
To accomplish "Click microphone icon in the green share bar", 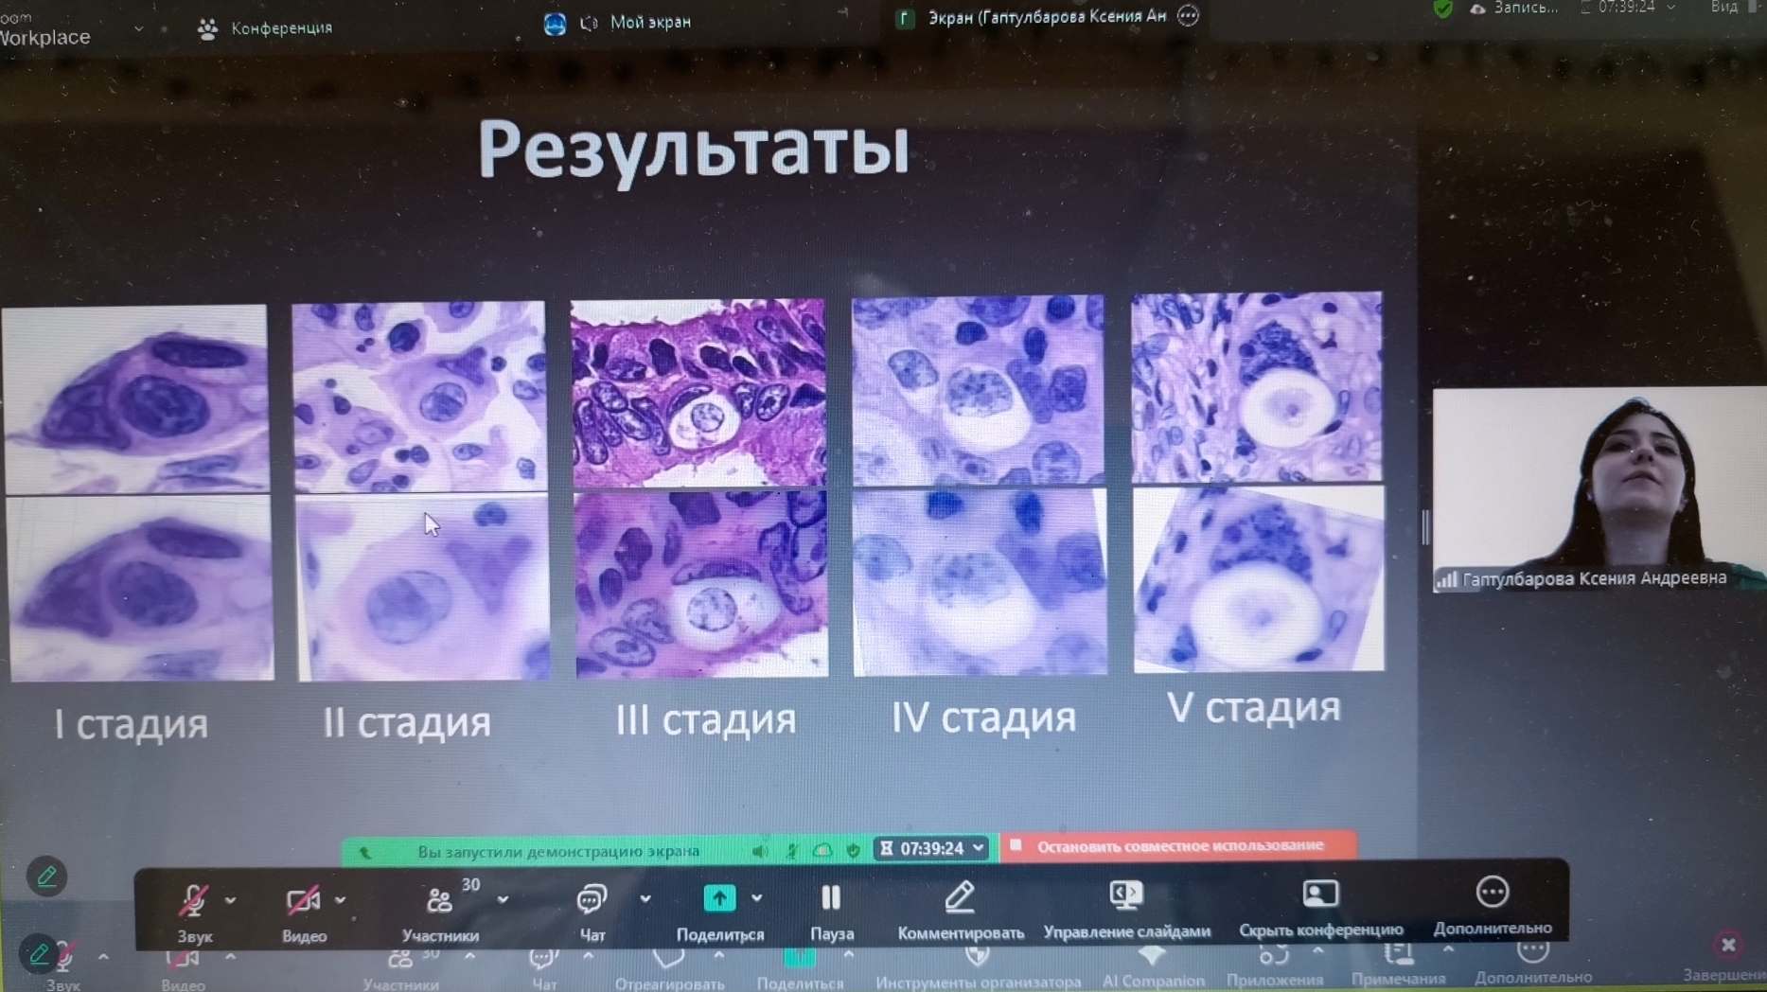I will click(791, 851).
